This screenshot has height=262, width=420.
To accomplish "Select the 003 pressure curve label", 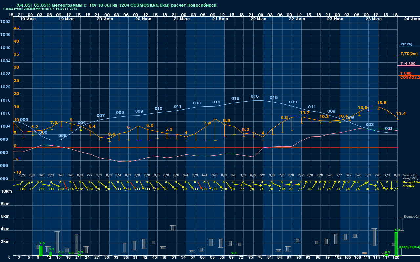I will click(x=370, y=125).
